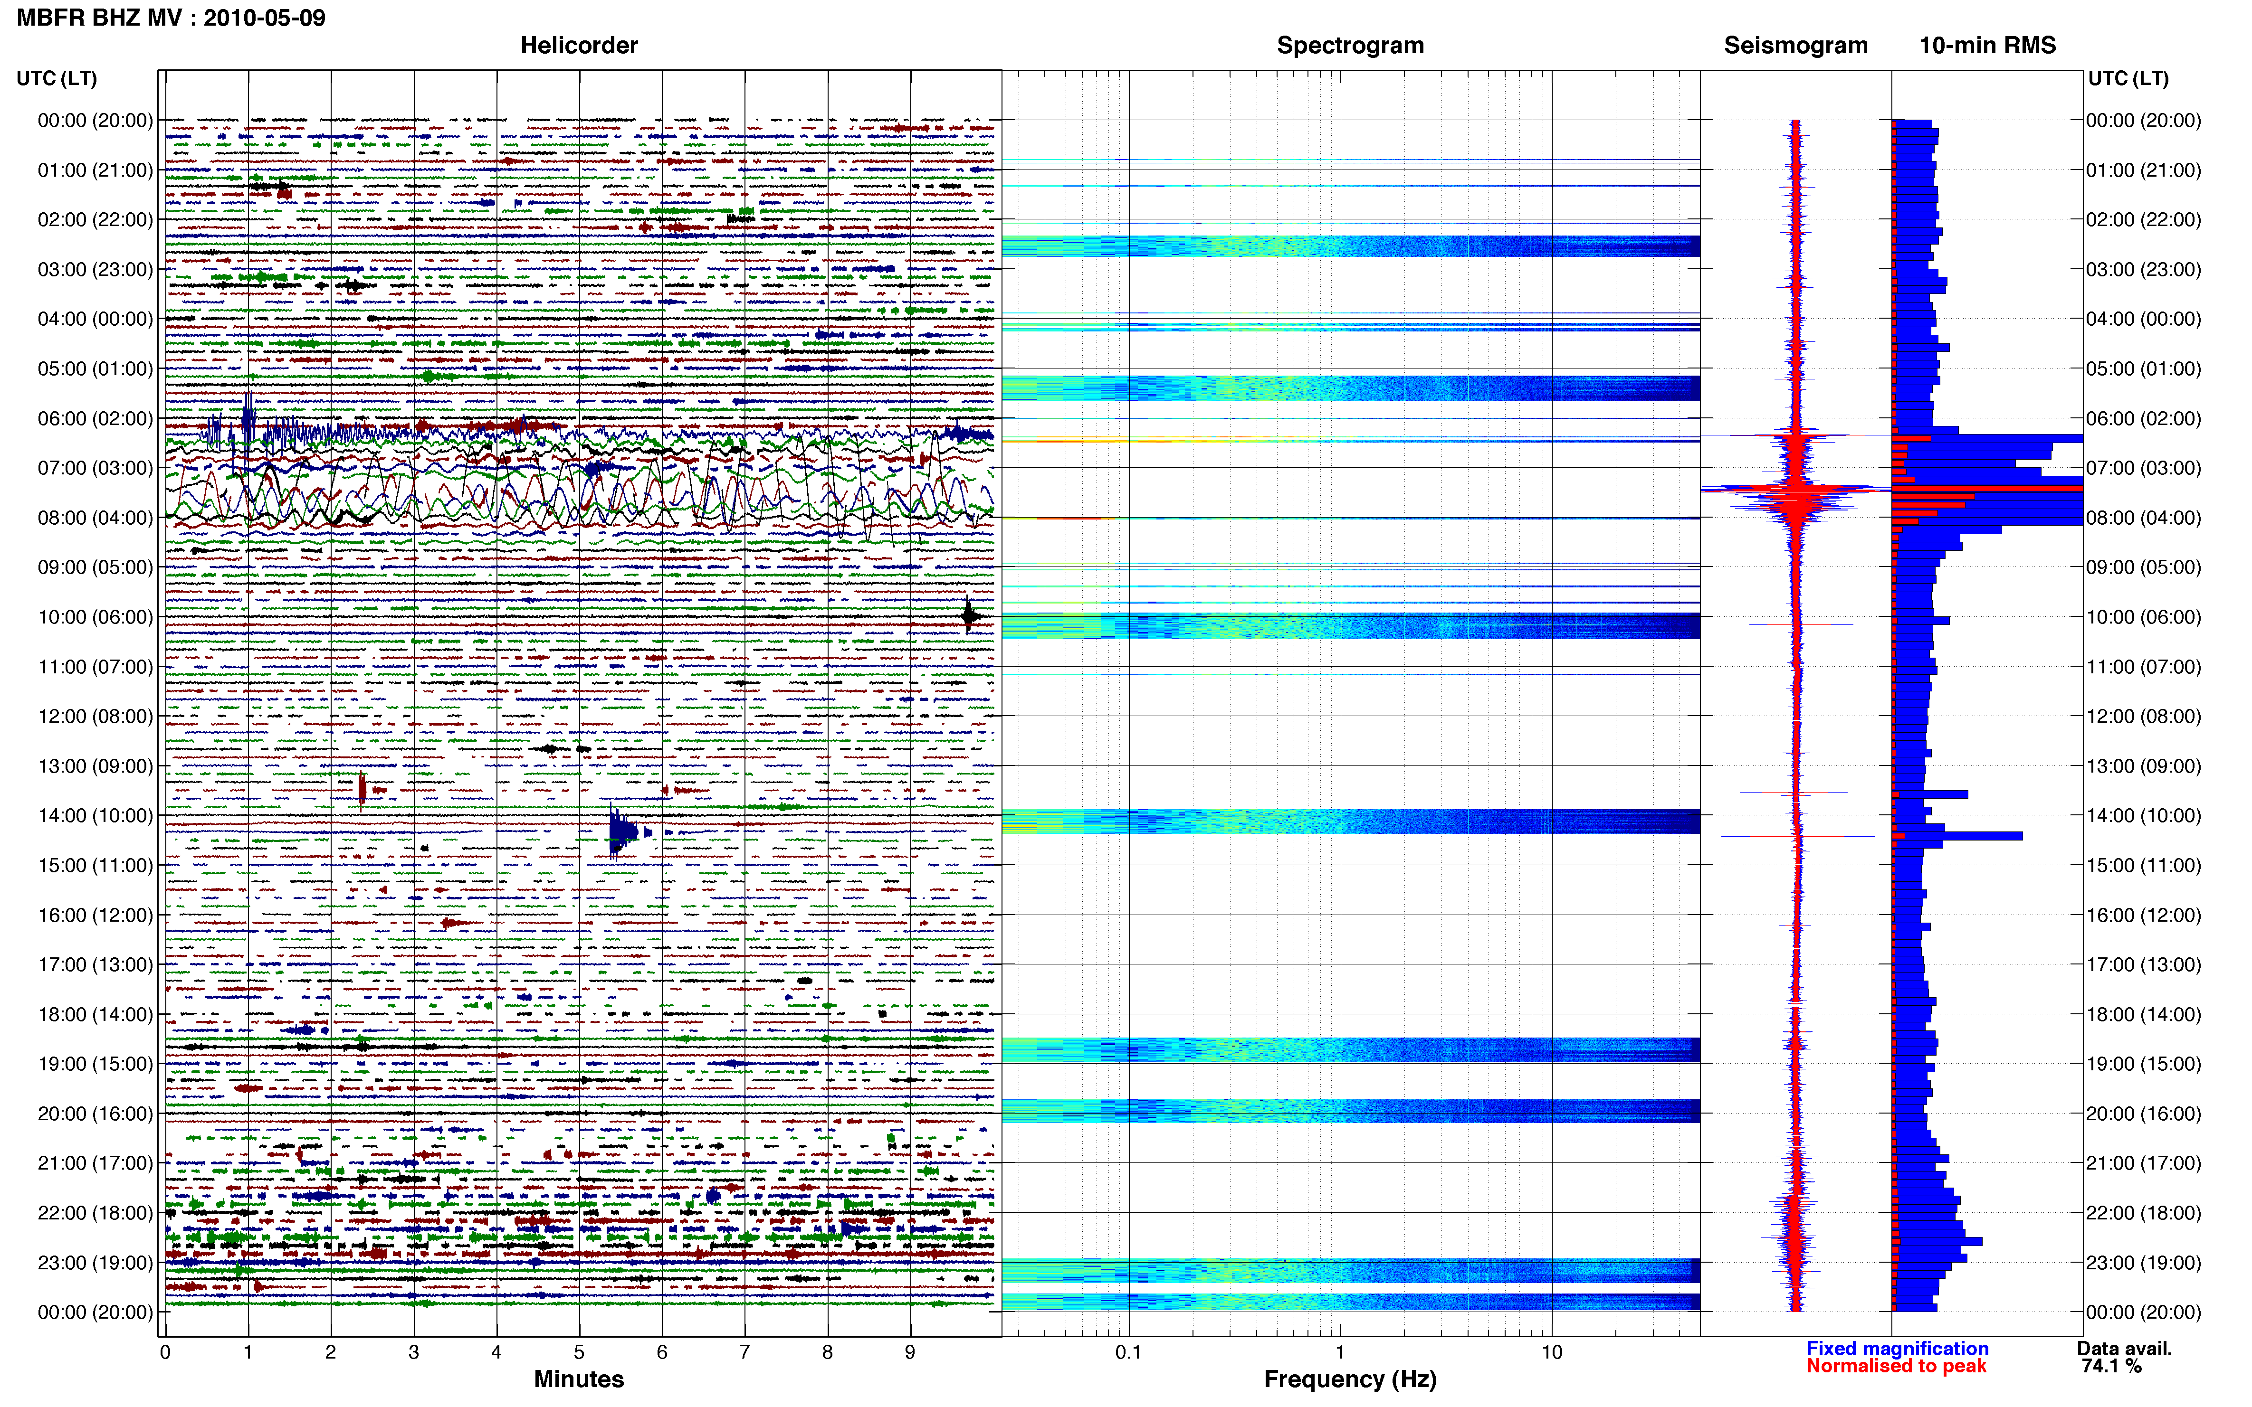Click the right '22:00 (18:00)' time label

pyautogui.click(x=2143, y=1213)
